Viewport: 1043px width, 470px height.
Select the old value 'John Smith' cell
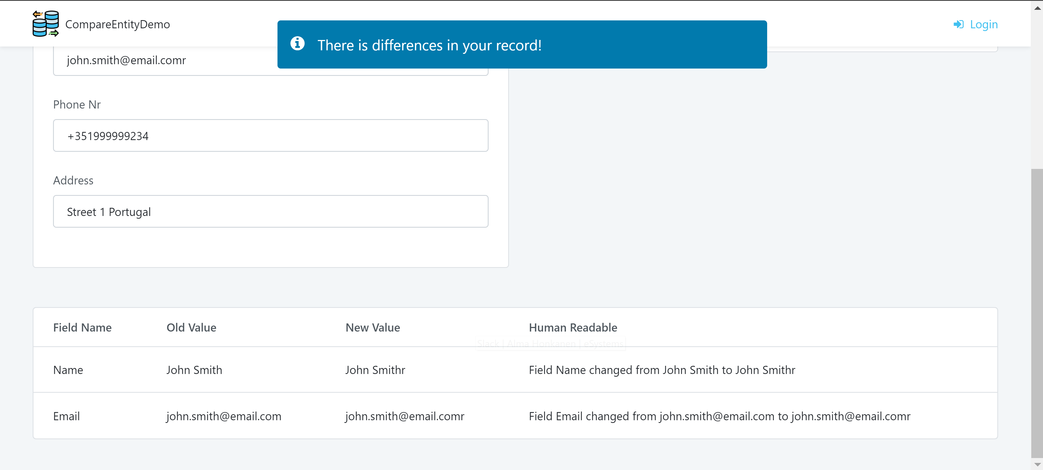pyautogui.click(x=194, y=370)
